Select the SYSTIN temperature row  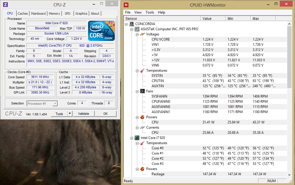tap(219, 76)
